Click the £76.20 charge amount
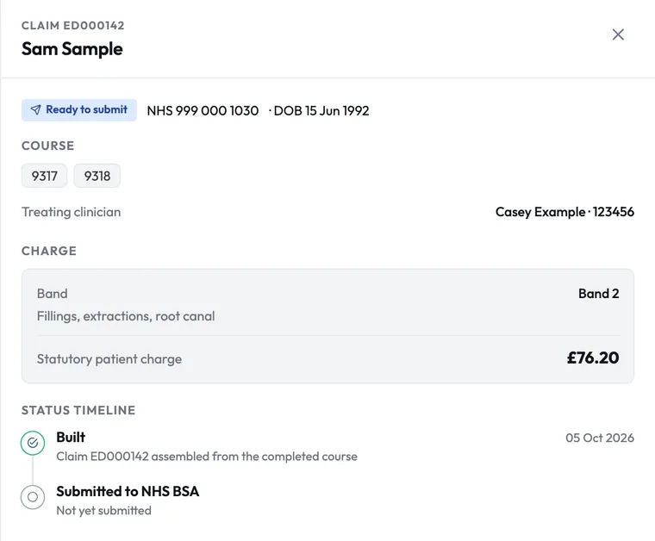The width and height of the screenshot is (655, 541). (593, 358)
